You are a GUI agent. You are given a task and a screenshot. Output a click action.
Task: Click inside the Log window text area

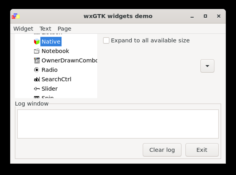pyautogui.click(x=118, y=124)
